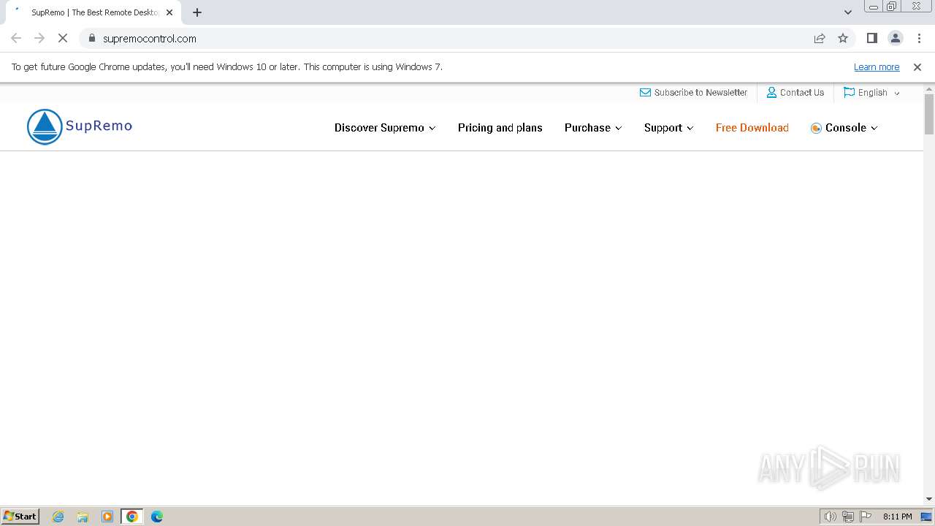Expand the Support menu
This screenshot has width=935, height=526.
point(668,128)
